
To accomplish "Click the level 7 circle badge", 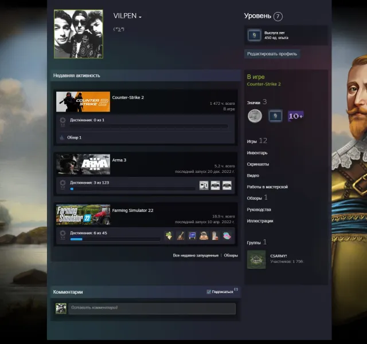I will (x=278, y=17).
